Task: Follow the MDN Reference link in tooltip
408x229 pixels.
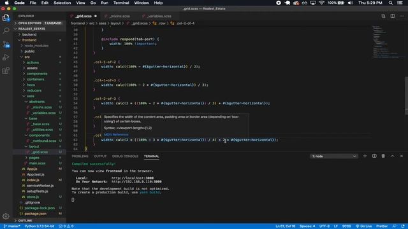Action: [x=116, y=134]
